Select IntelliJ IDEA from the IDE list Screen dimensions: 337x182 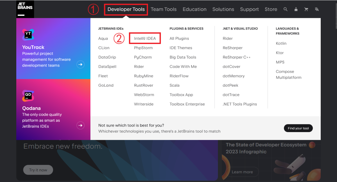(145, 38)
